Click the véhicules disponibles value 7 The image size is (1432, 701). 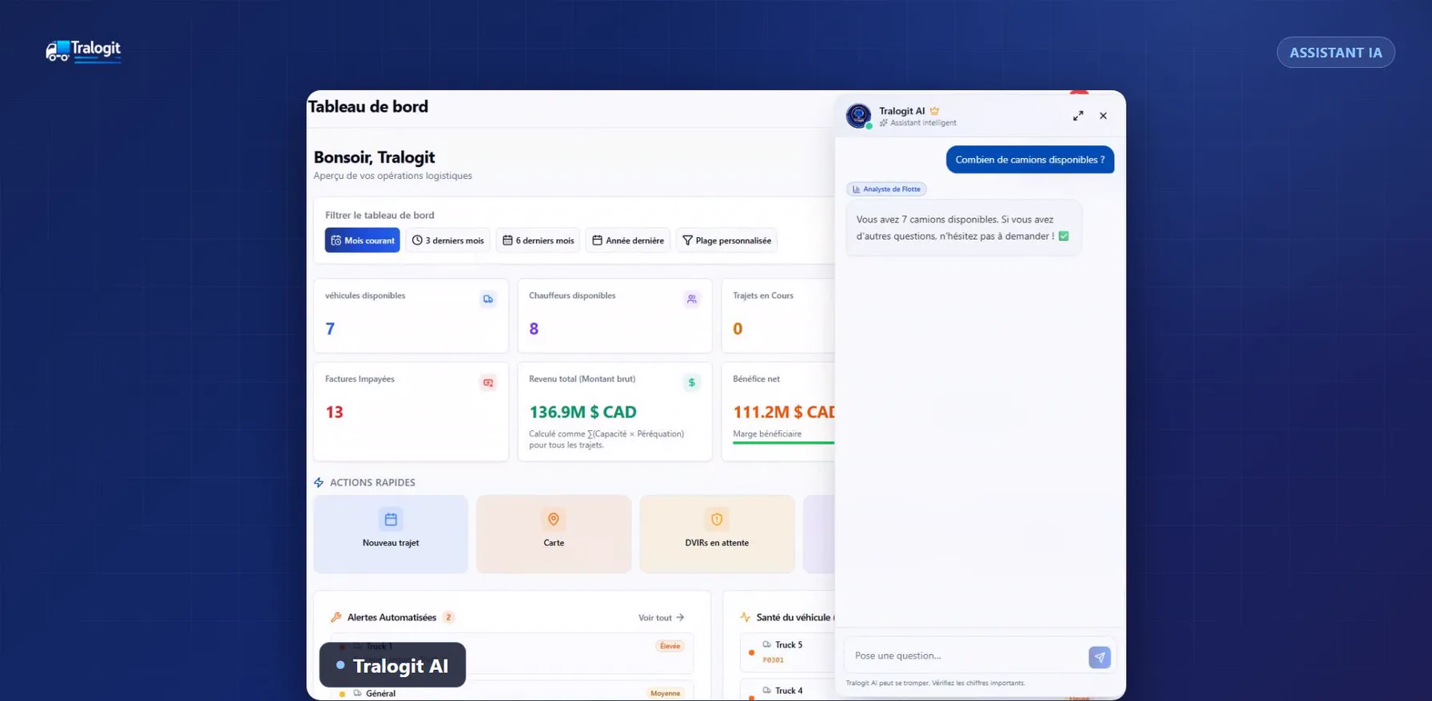coord(330,329)
